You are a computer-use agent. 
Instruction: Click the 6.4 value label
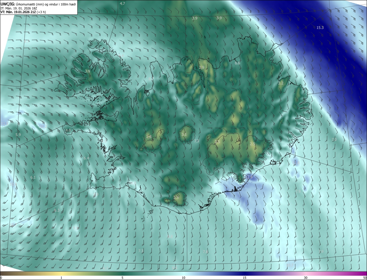[86, 158]
